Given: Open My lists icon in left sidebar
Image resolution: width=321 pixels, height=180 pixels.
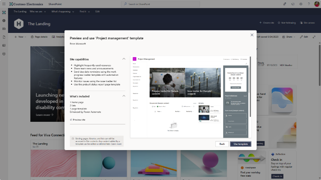Looking at the screenshot, I should coord(4,45).
